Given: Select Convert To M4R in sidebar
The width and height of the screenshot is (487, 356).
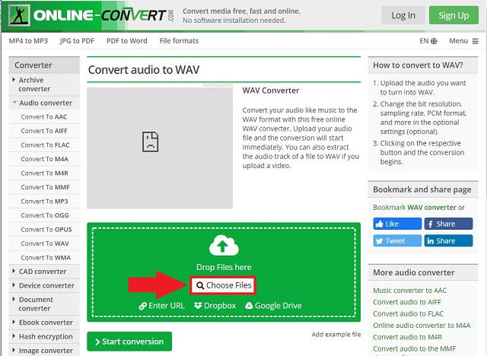Looking at the screenshot, I should [45, 173].
